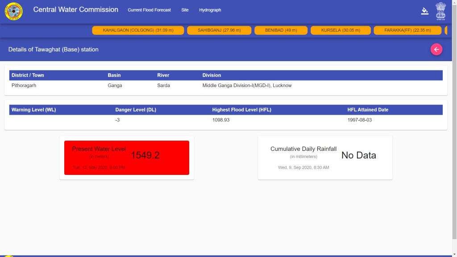Click the red Present Water Level card
The image size is (457, 257).
127,158
